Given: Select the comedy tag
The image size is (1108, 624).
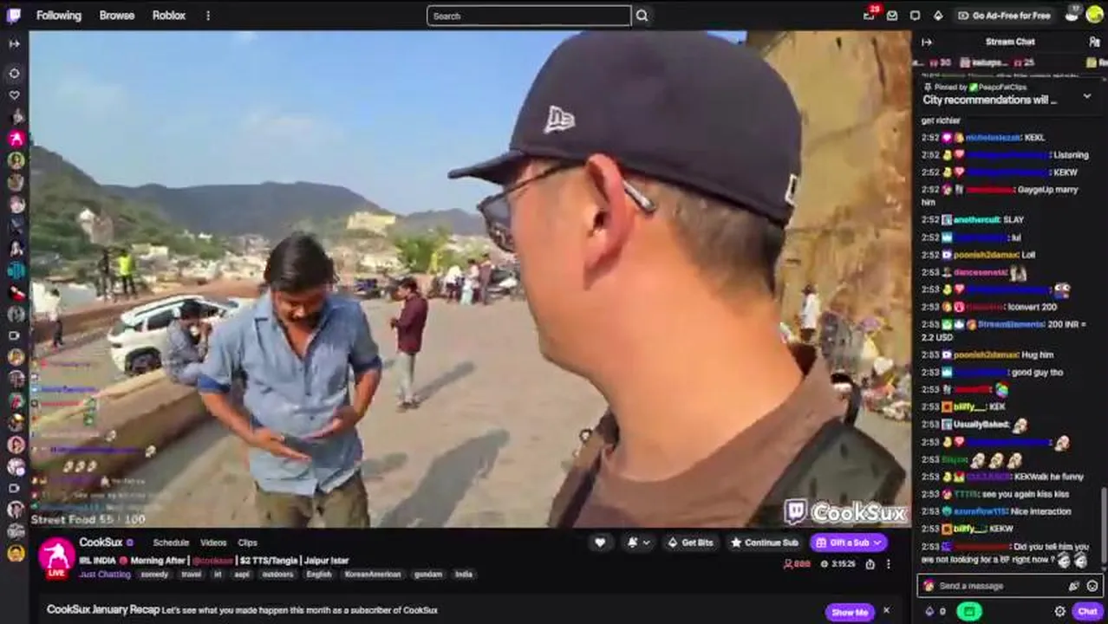Looking at the screenshot, I should 154,575.
